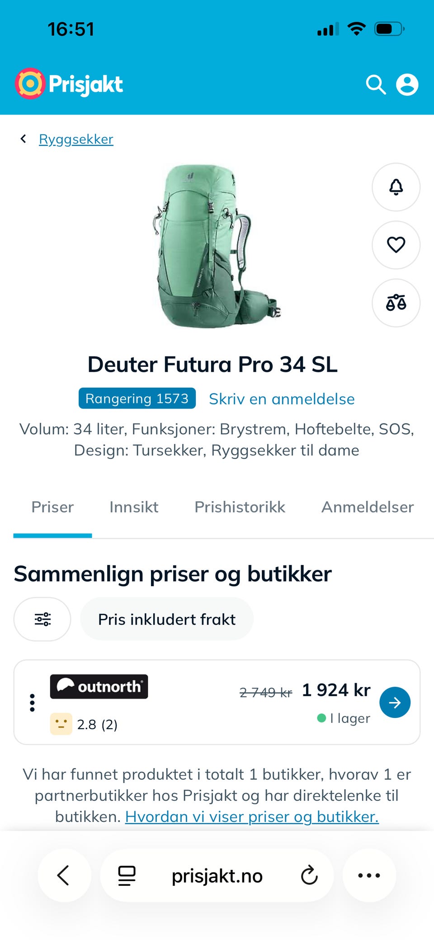434x940 pixels.
Task: Open three-dot options on Outnorth offer
Action: 32,703
